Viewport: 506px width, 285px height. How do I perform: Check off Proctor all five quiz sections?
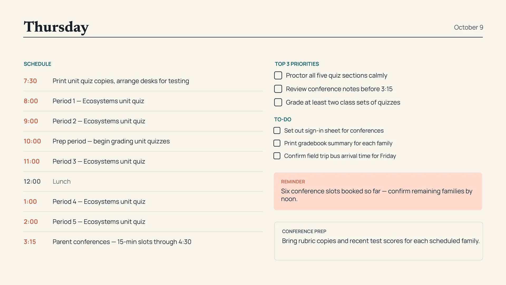(x=278, y=75)
